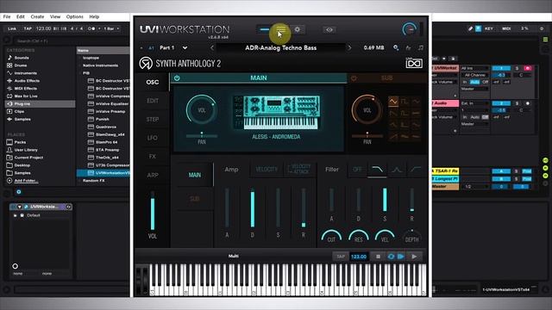Open All Ins input dropdown
This screenshot has height=310, width=552.
pyautogui.click(x=474, y=68)
